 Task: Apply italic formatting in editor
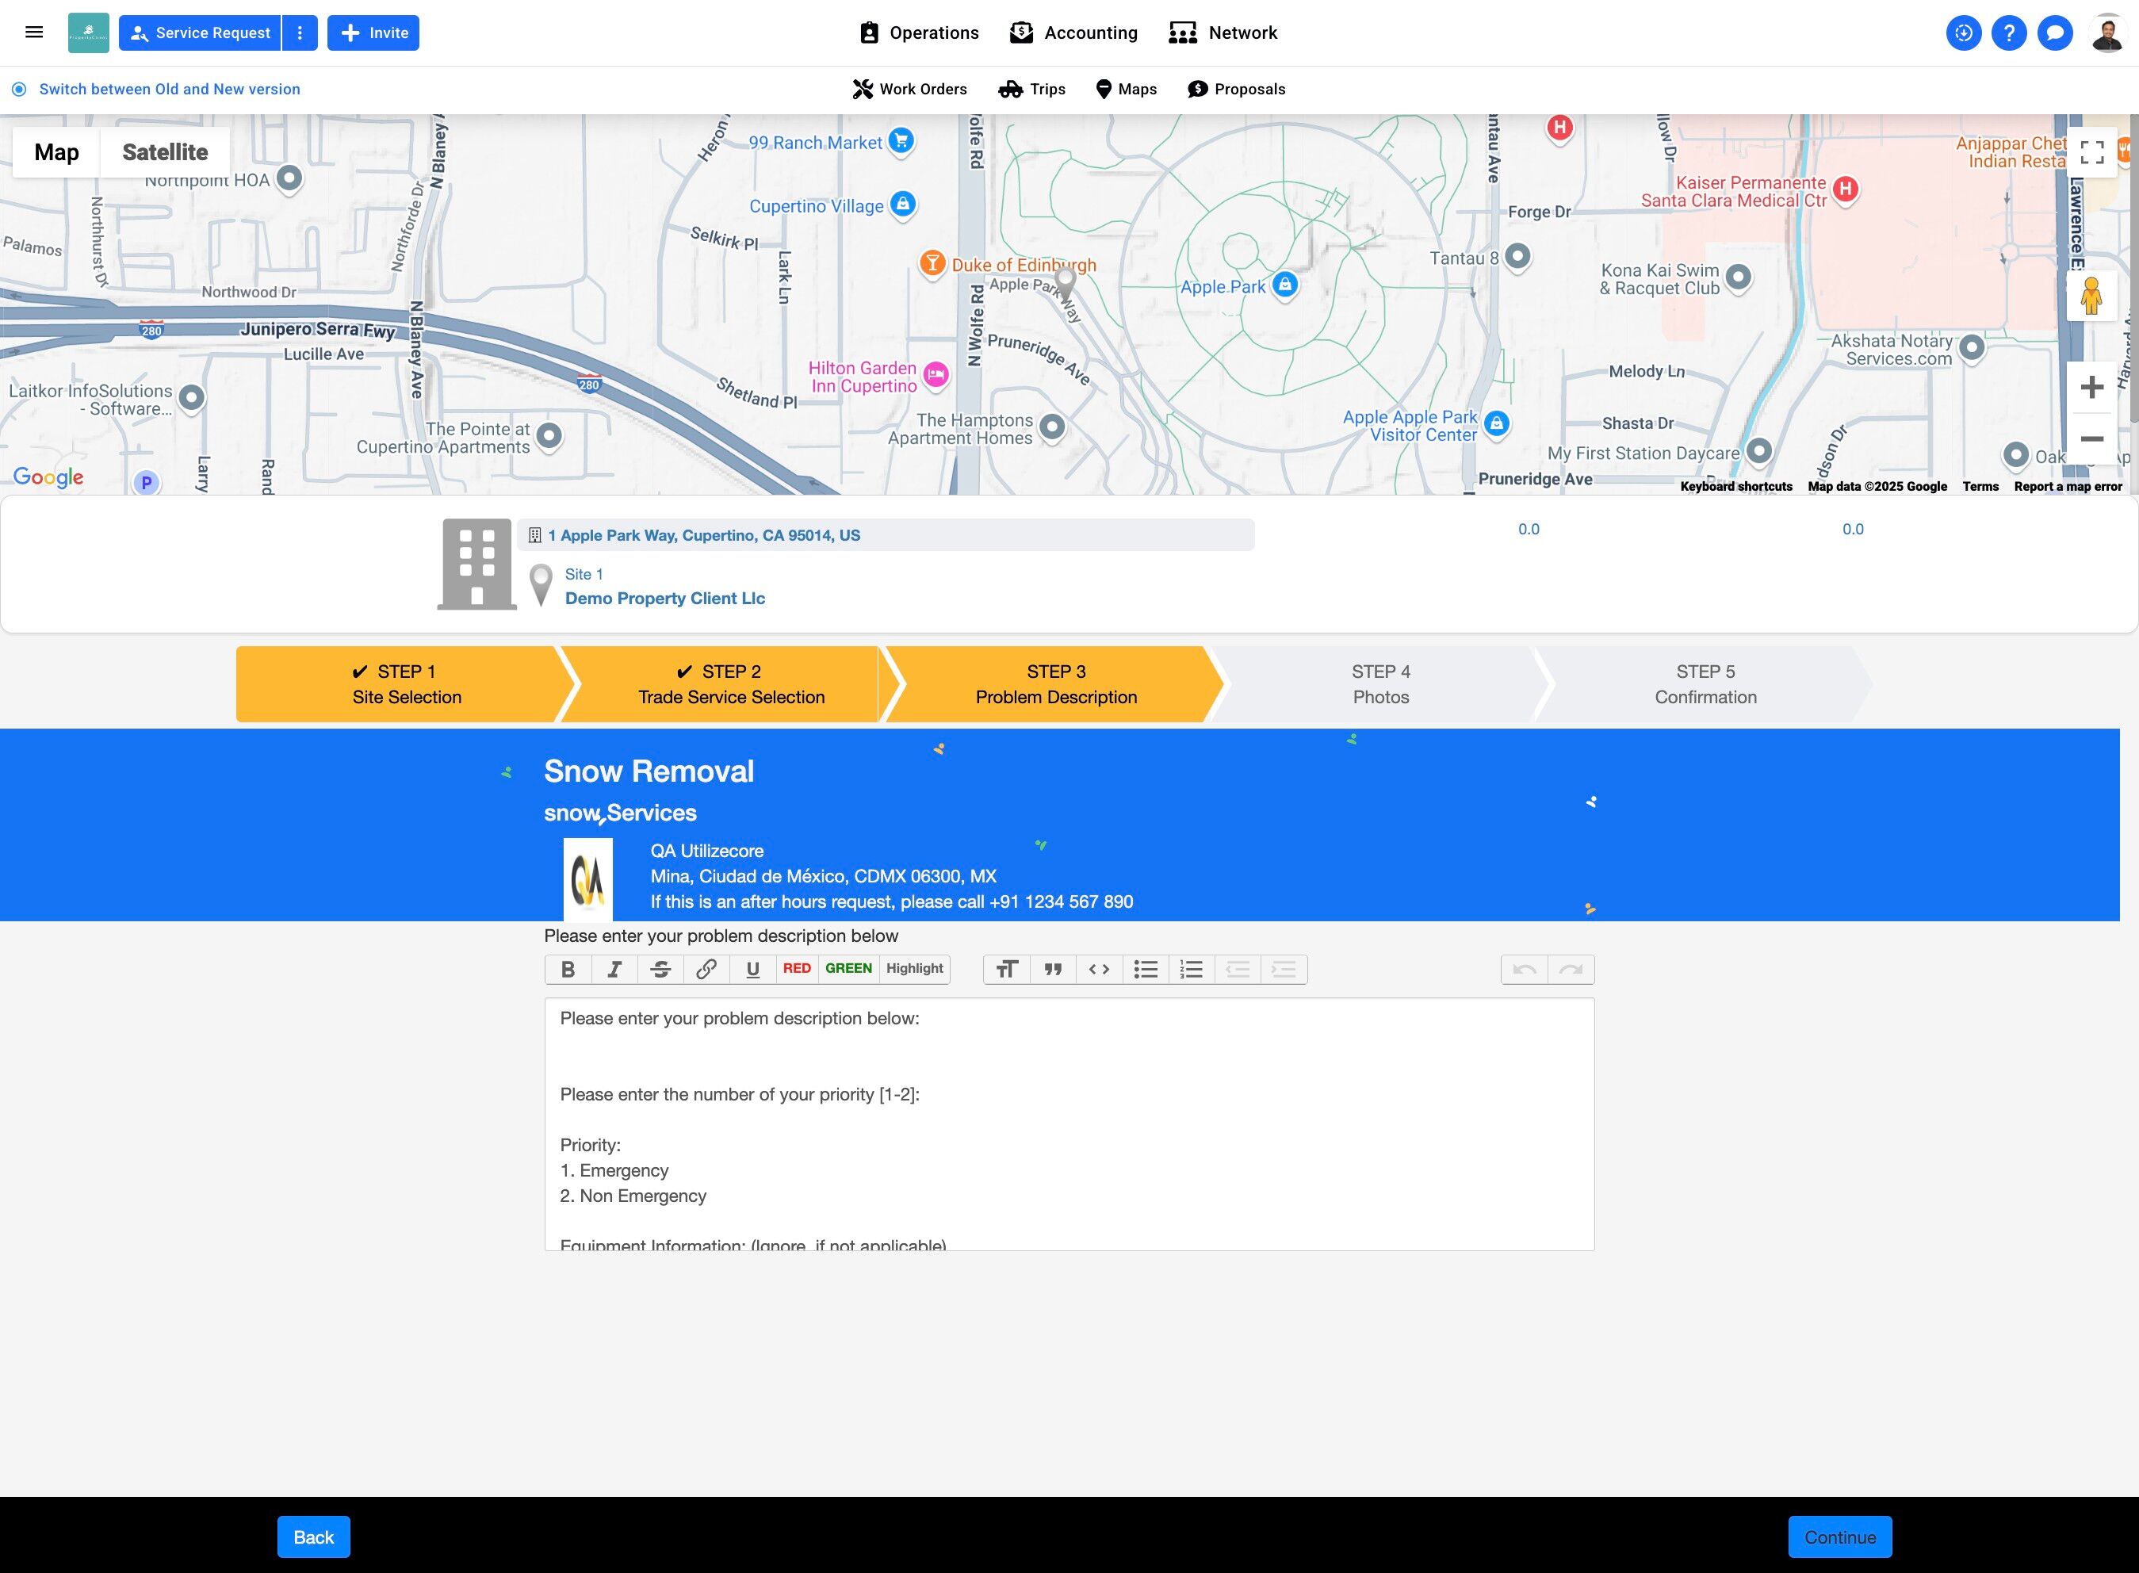coord(614,970)
